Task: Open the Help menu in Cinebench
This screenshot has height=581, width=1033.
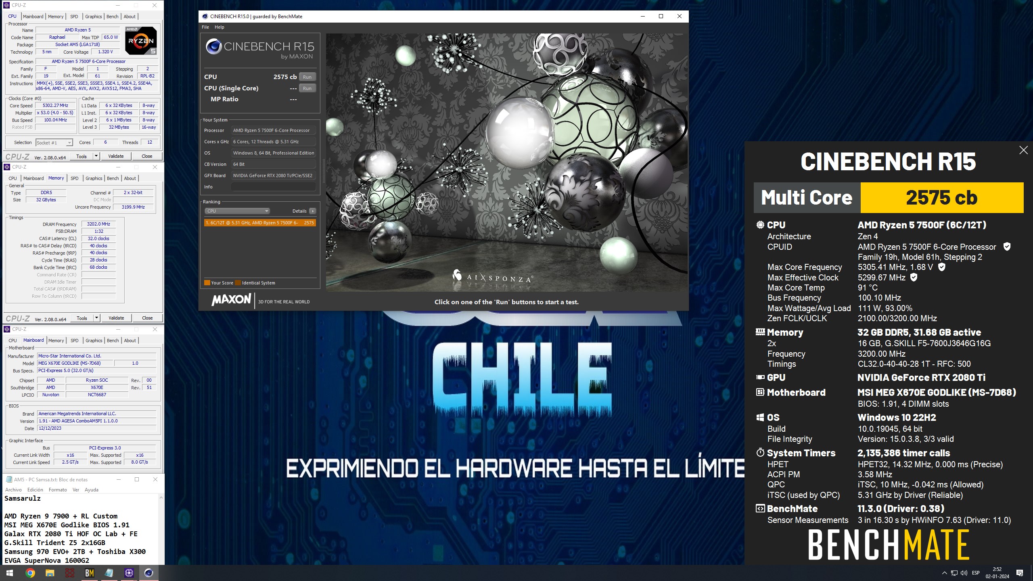Action: (219, 27)
